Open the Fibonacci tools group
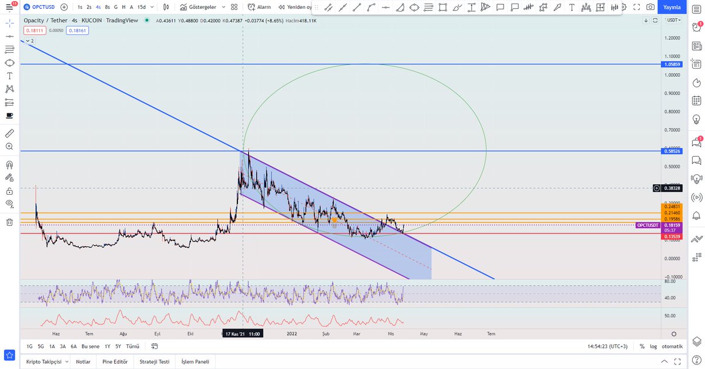The height and width of the screenshot is (369, 705). click(x=9, y=50)
